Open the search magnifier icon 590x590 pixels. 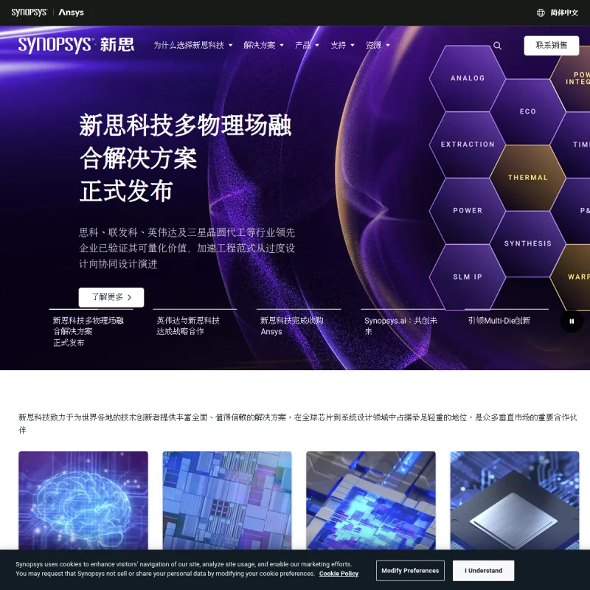(497, 46)
